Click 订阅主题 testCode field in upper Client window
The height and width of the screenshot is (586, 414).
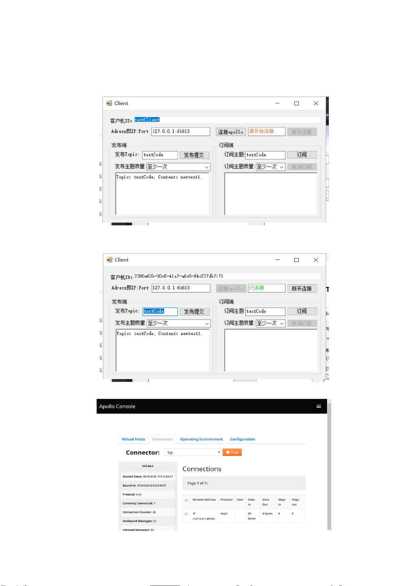[265, 155]
